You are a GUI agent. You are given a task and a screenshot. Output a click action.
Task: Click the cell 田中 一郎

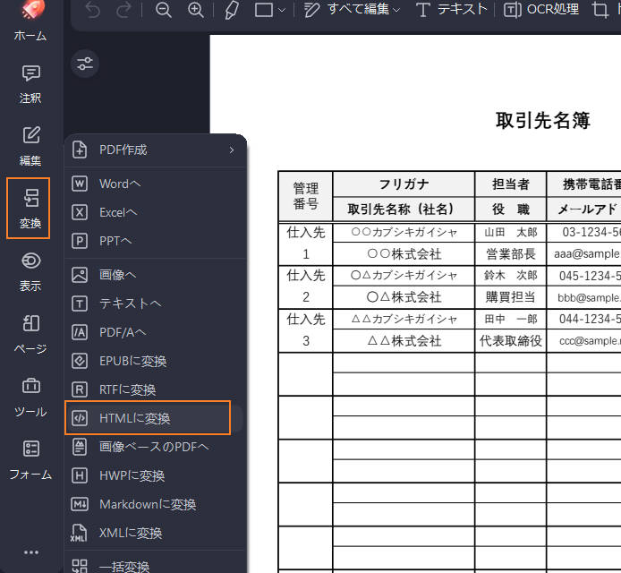coord(511,319)
